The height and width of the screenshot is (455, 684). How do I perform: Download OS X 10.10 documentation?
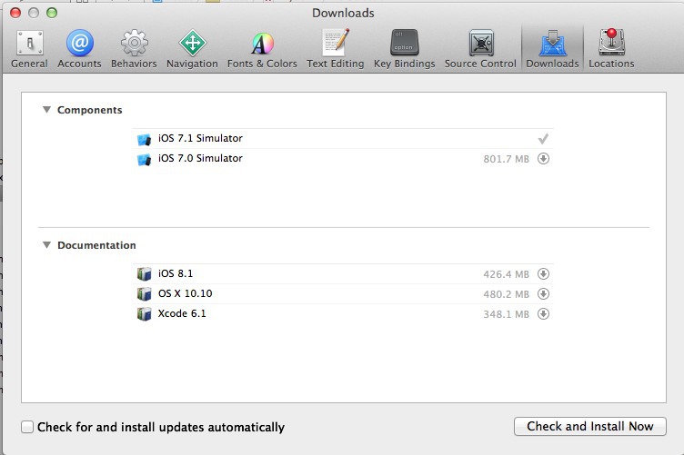click(x=543, y=294)
